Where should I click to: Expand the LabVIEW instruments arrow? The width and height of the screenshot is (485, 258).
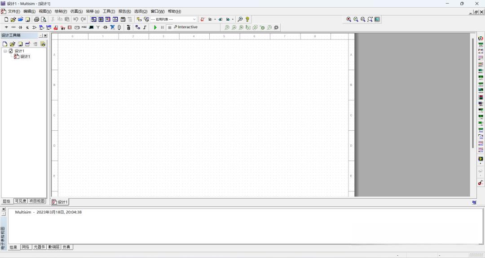point(481,163)
